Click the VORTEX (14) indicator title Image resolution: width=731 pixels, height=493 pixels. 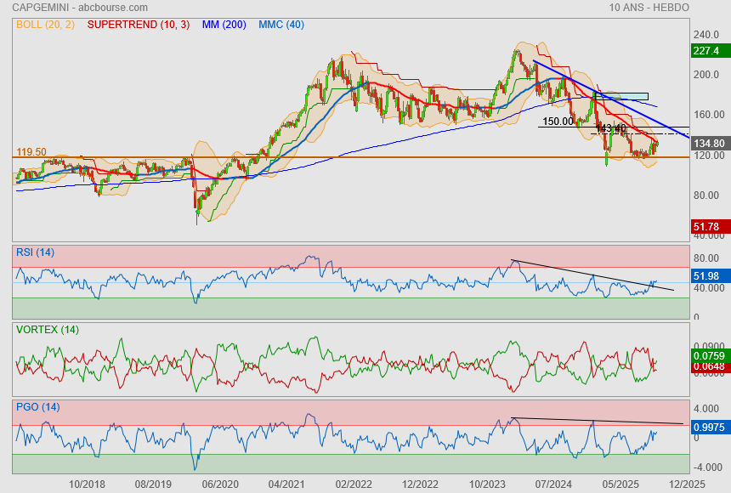click(46, 329)
